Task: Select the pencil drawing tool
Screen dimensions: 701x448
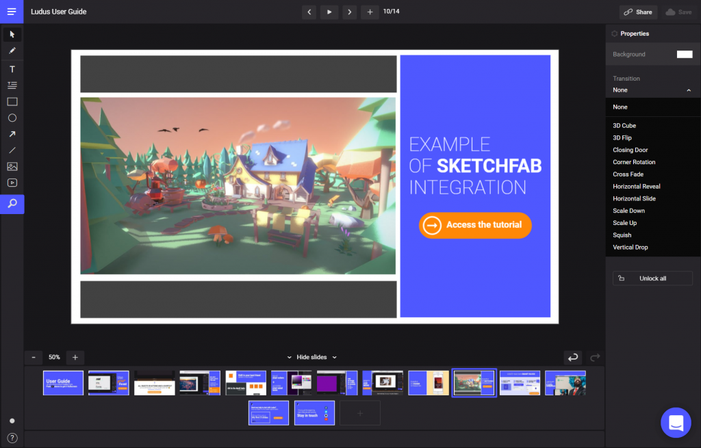Action: click(12, 51)
